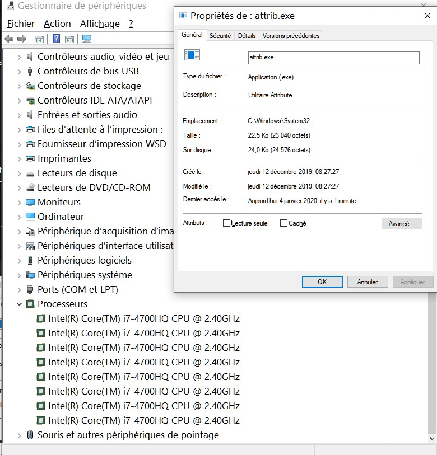This screenshot has width=437, height=455.
Task: Switch to the Versions précédentes tab
Action: tap(291, 36)
